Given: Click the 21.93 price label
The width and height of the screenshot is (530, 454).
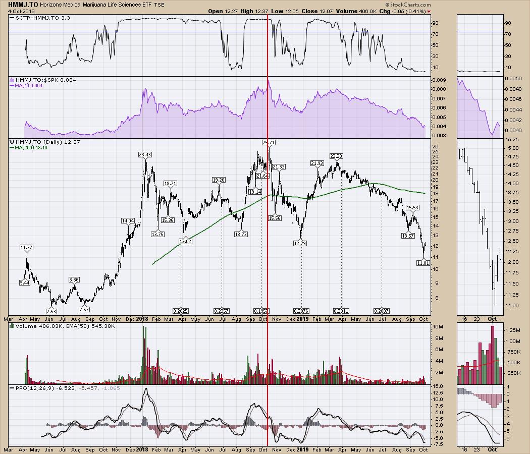Looking at the screenshot, I should click(x=317, y=163).
